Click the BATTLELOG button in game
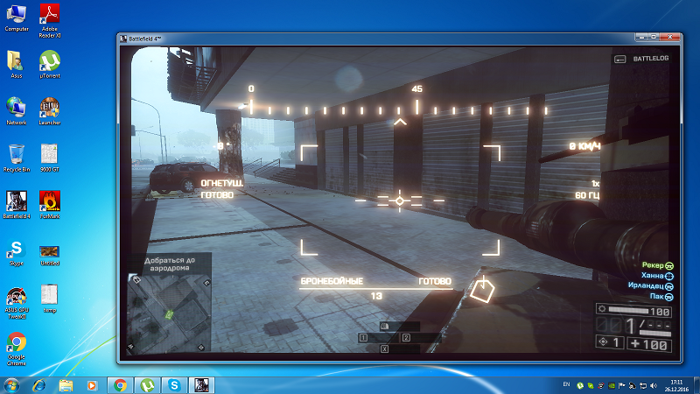Image resolution: width=700 pixels, height=394 pixels. coord(650,59)
